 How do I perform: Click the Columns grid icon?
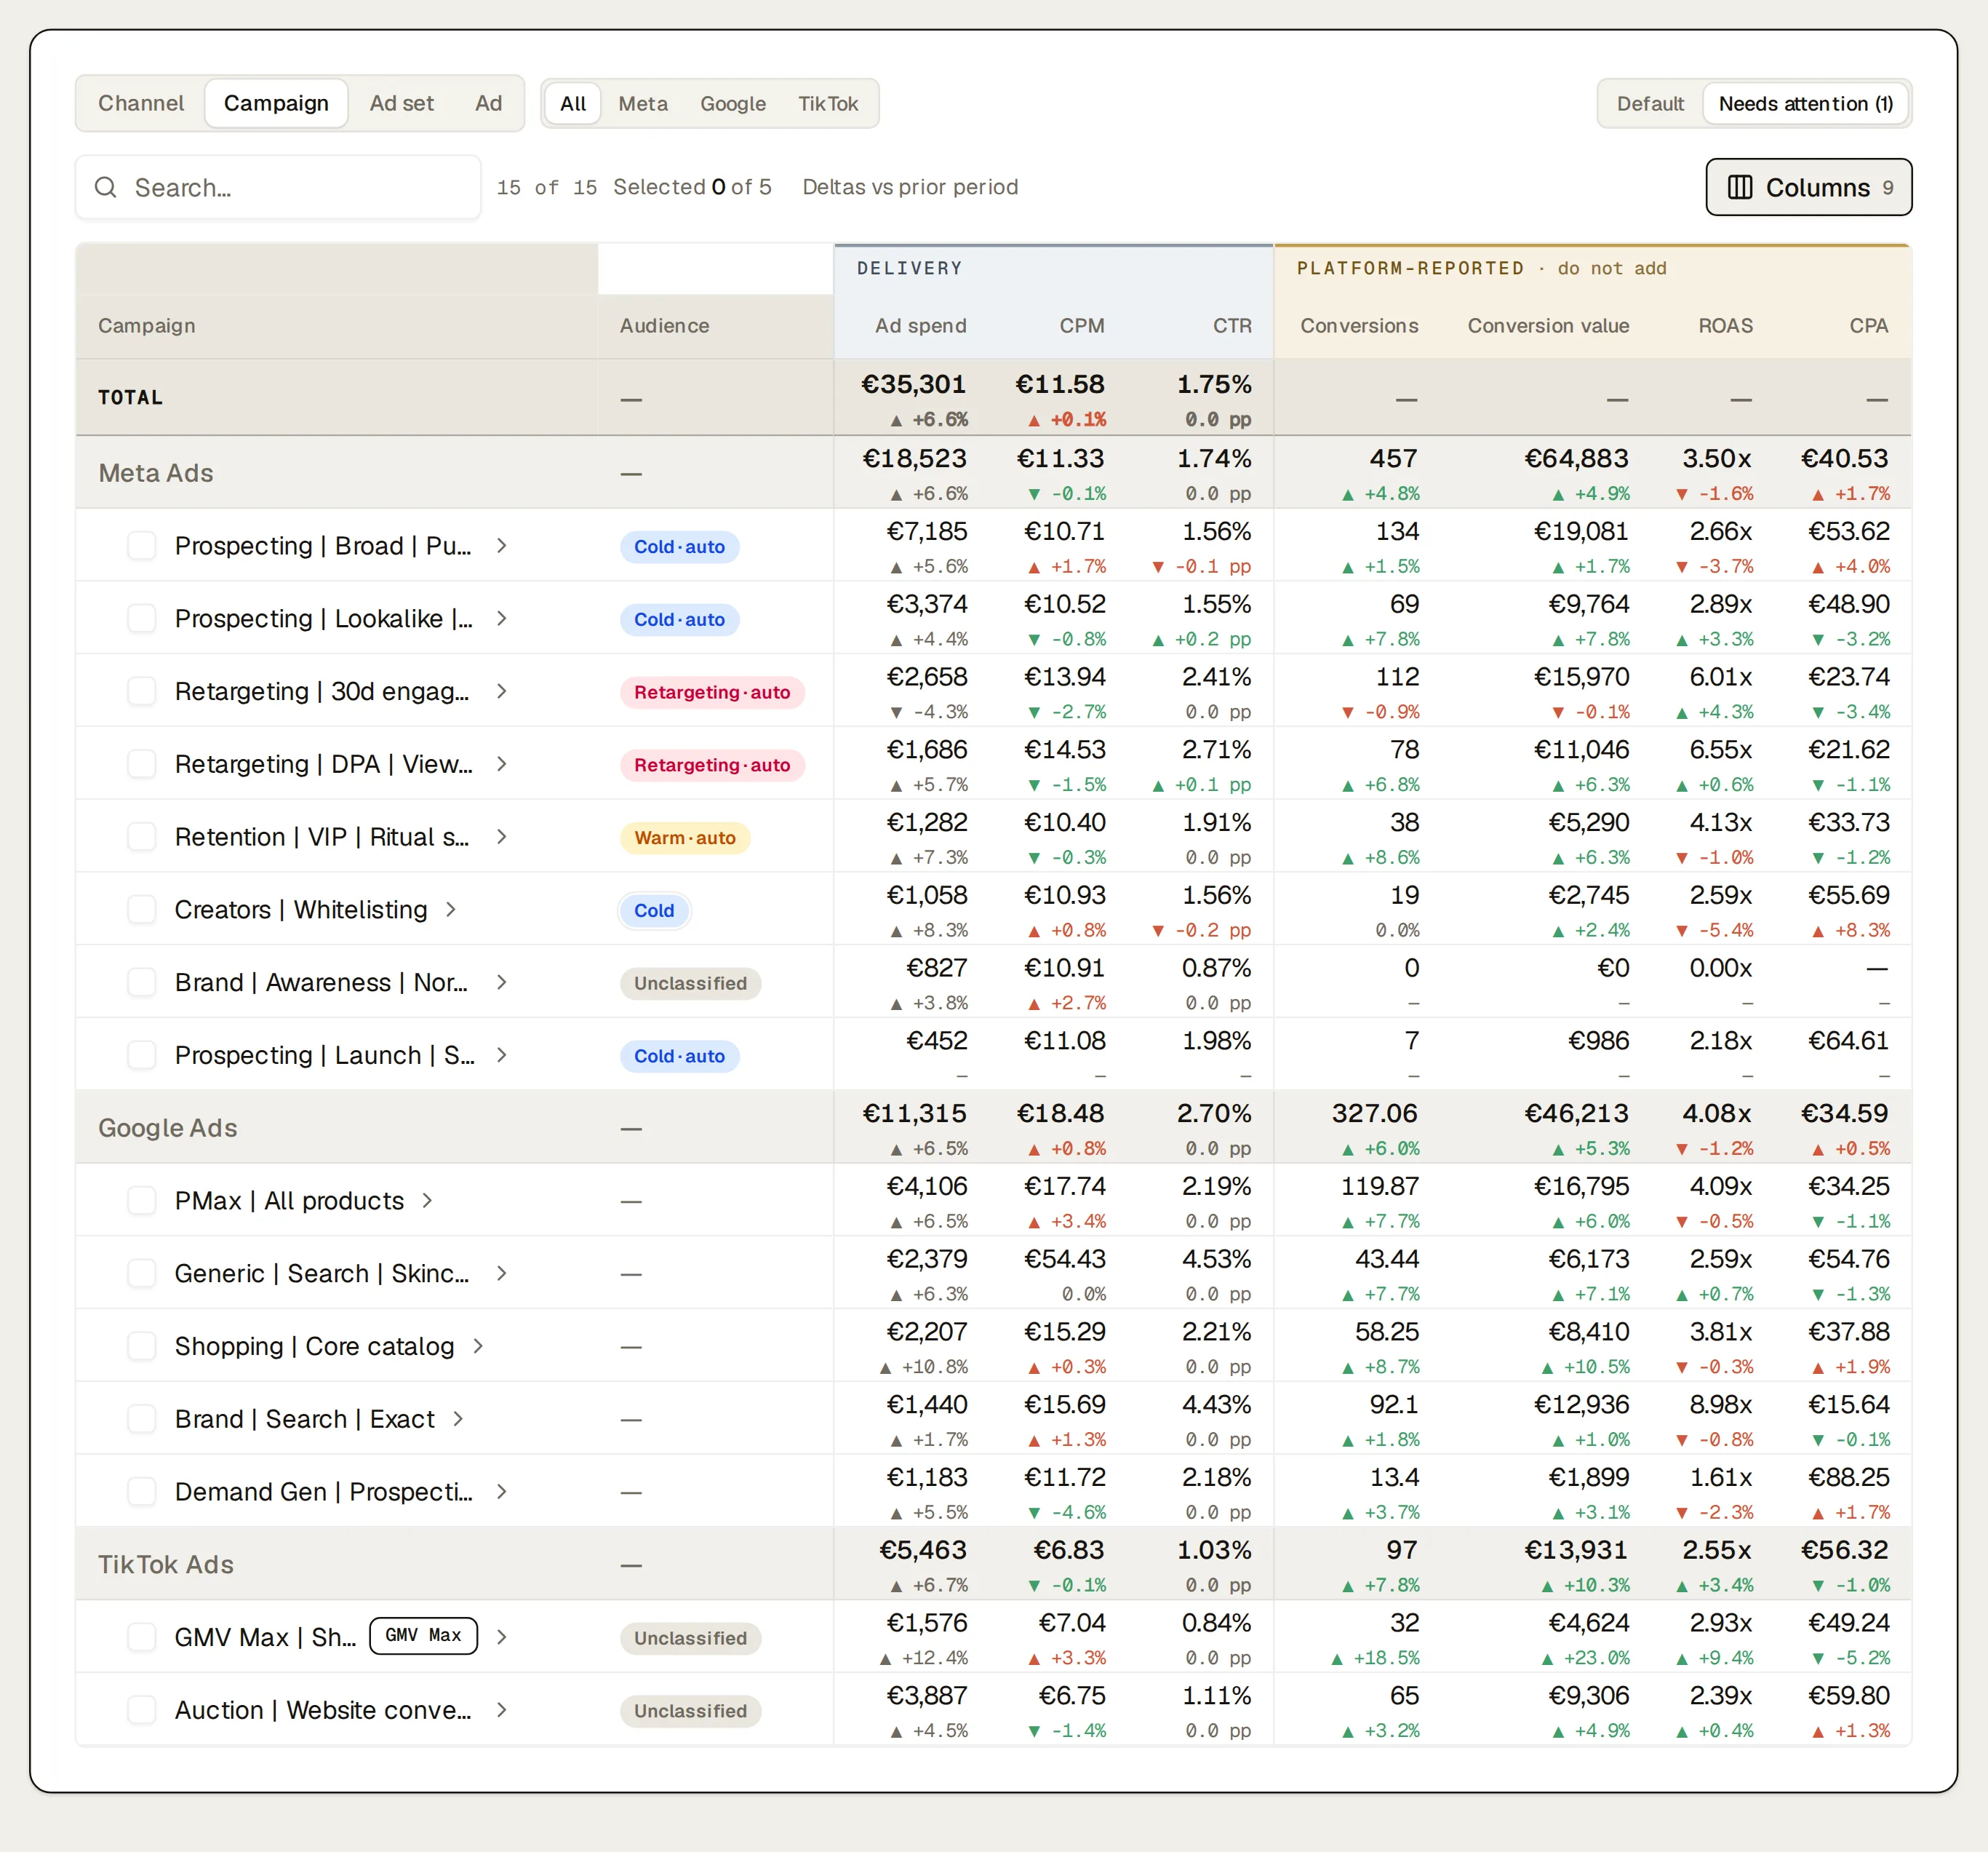(1740, 187)
